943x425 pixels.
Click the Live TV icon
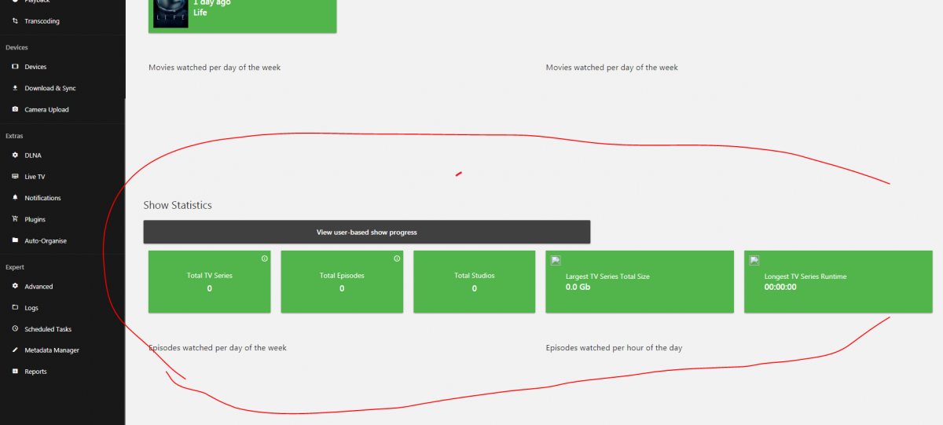click(15, 177)
